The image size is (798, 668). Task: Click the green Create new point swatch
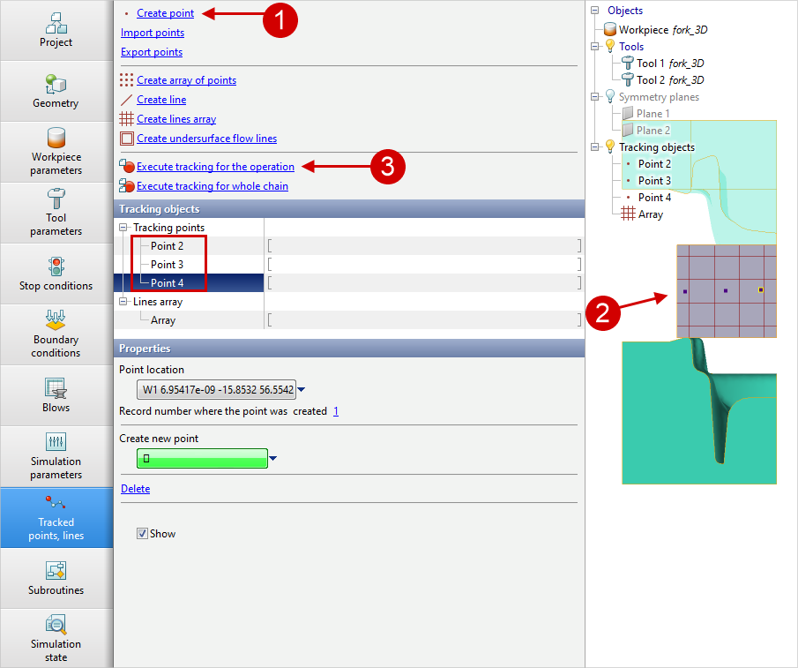202,458
